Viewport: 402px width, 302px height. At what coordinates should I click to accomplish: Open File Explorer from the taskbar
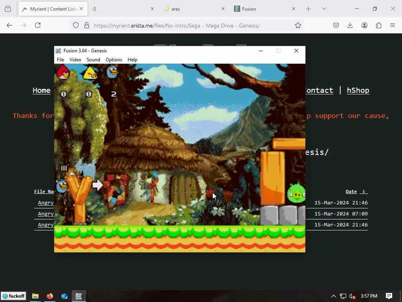(35, 296)
